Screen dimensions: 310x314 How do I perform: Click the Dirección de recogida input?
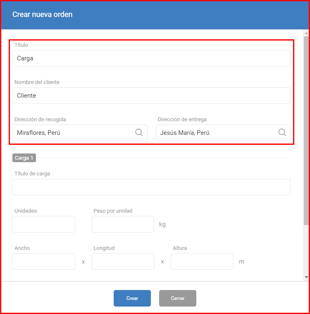pos(80,133)
